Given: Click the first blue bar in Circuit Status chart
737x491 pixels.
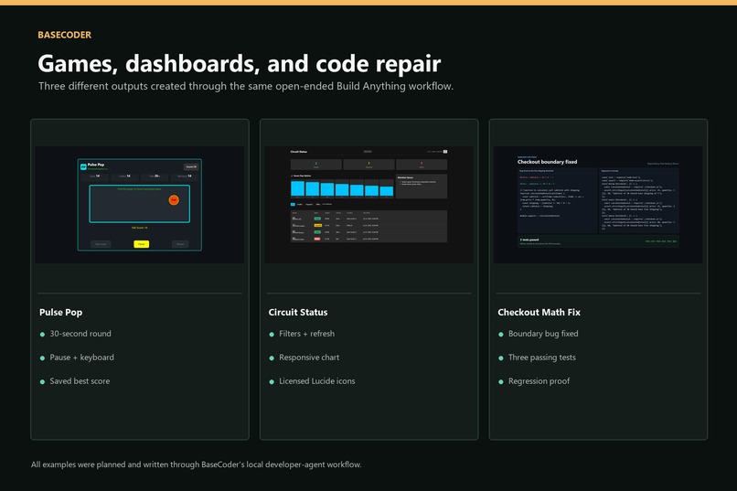Looking at the screenshot, I should point(297,188).
